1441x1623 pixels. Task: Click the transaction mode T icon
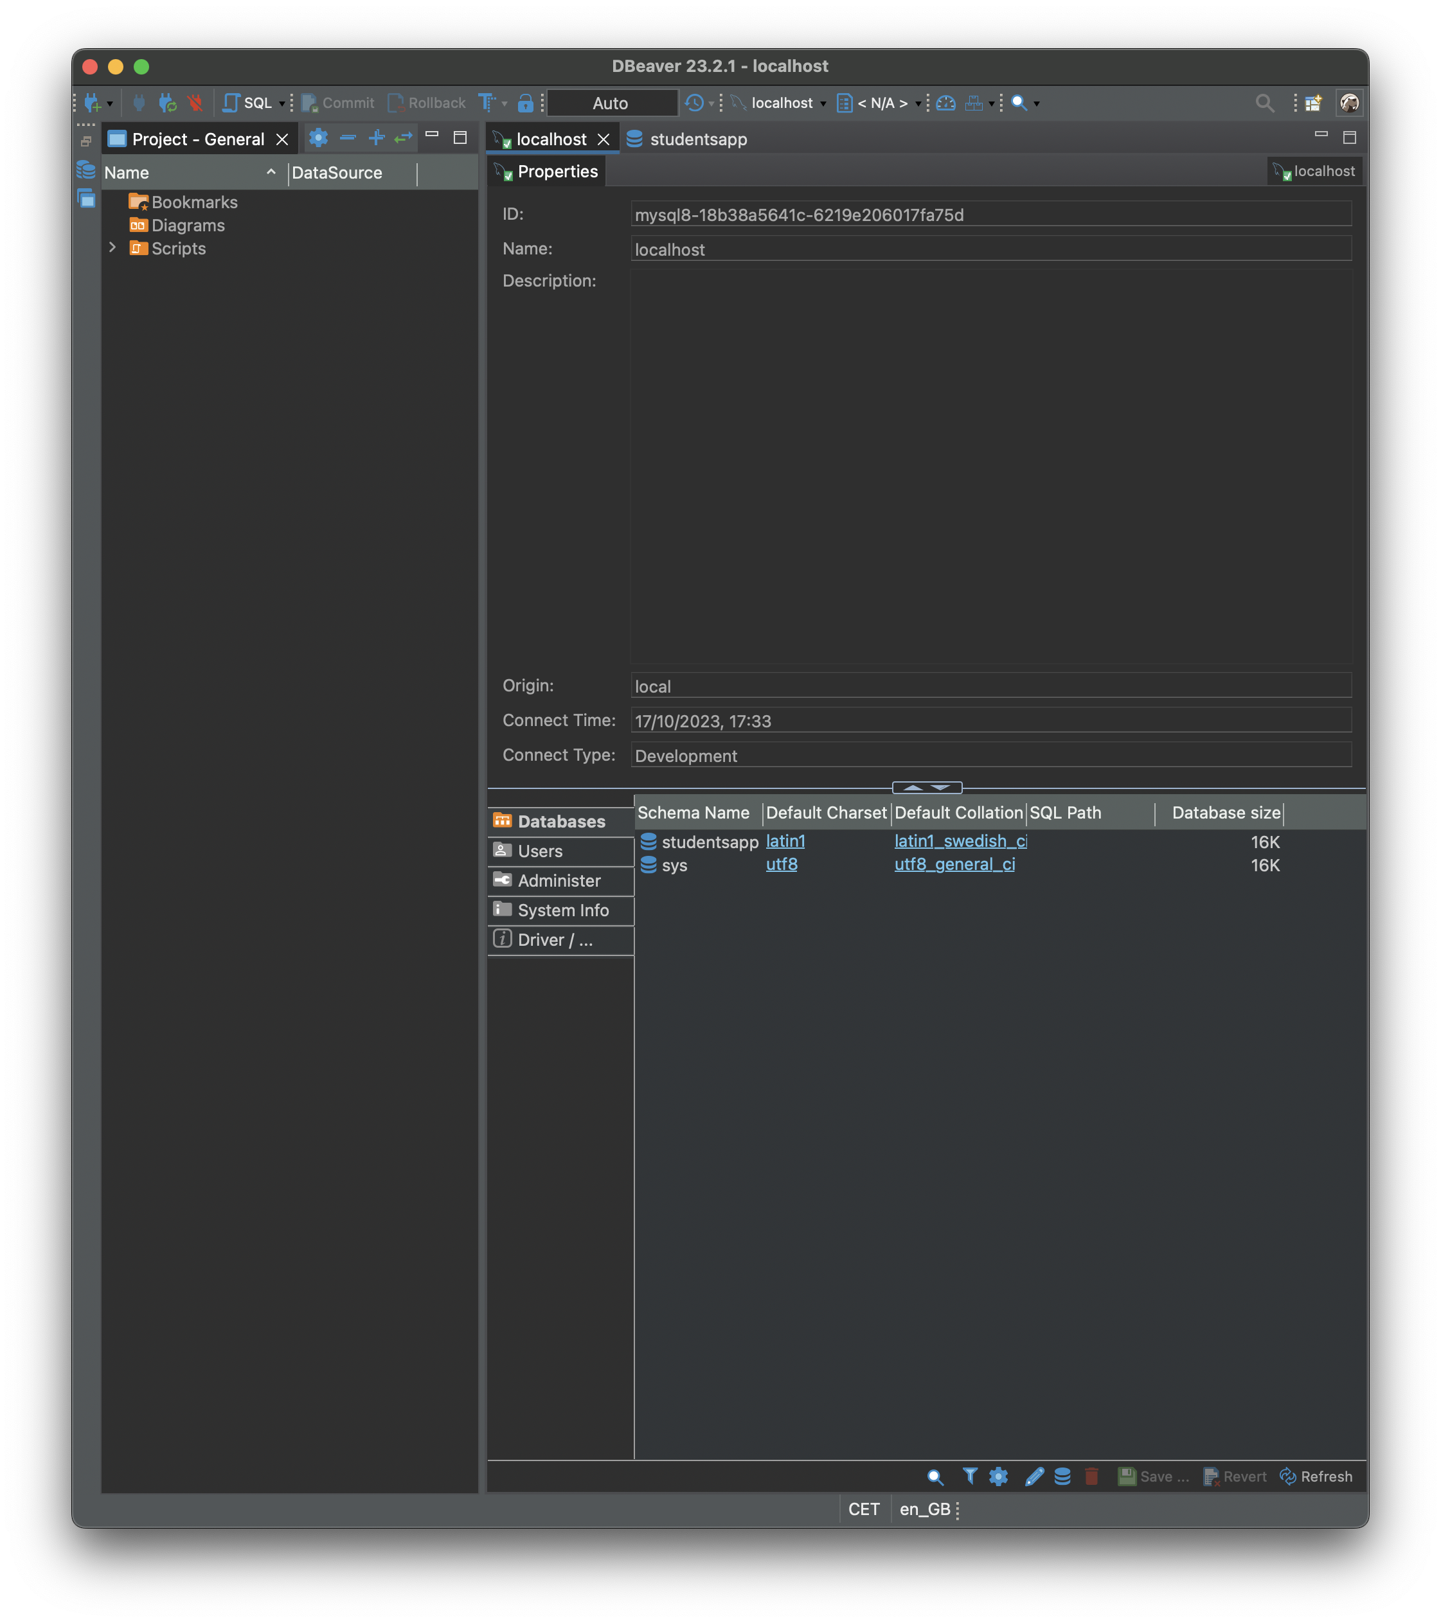(x=486, y=102)
